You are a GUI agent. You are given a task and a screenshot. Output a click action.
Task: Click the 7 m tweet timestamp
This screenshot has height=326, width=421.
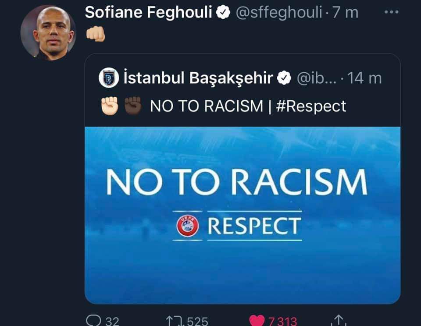coord(345,13)
